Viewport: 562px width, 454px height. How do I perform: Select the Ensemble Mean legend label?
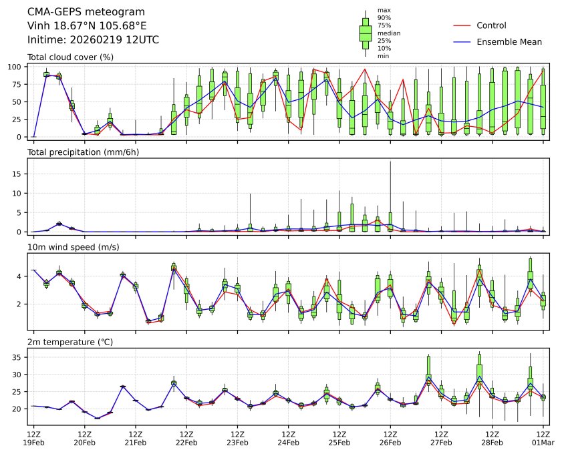[x=509, y=42]
